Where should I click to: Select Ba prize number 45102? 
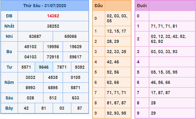click(x=30, y=47)
